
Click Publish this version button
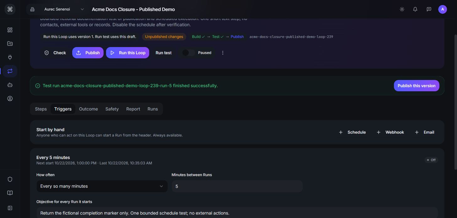[416, 86]
